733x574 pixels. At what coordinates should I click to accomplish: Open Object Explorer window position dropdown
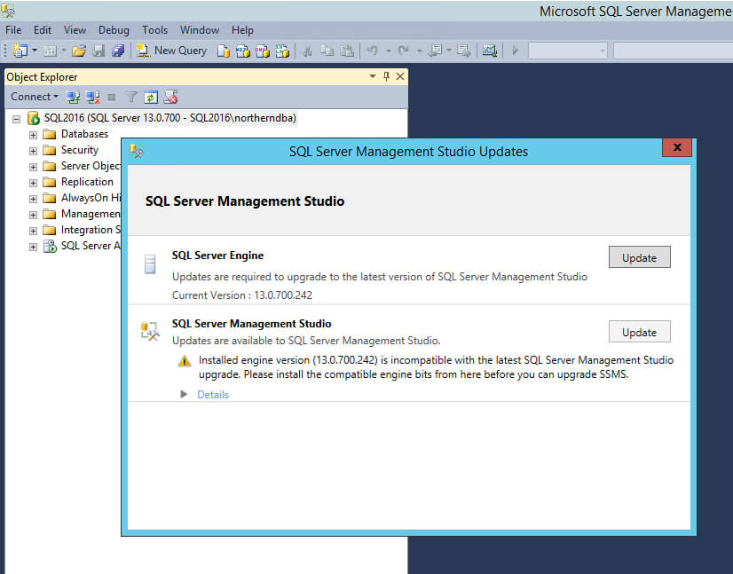(x=373, y=76)
